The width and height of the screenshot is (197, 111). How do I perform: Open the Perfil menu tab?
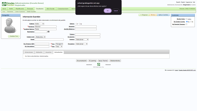coord(11,9)
